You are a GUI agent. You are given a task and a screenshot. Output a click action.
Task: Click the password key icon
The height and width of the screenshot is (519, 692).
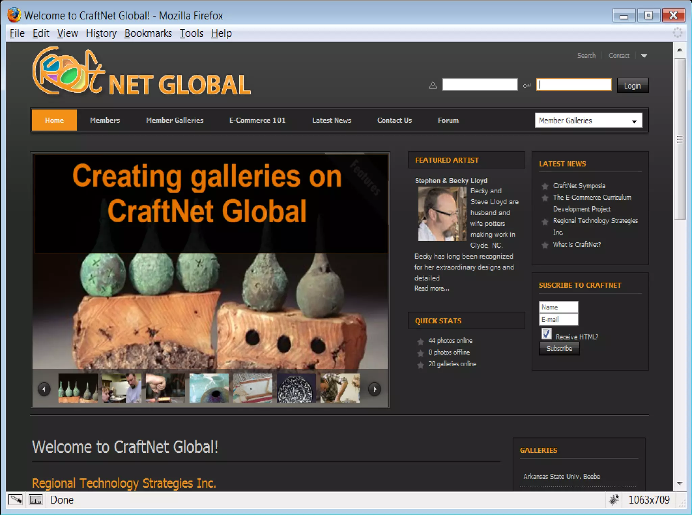tap(526, 85)
